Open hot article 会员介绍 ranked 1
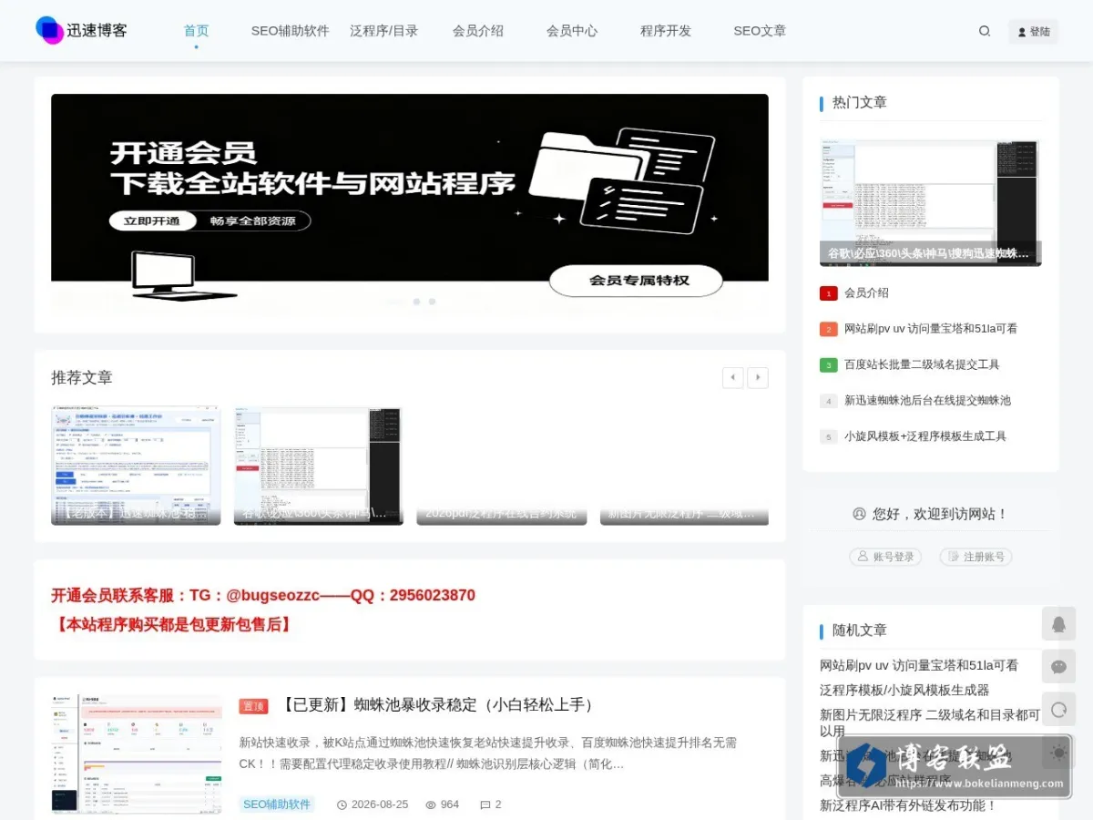This screenshot has width=1093, height=820. pos(866,292)
